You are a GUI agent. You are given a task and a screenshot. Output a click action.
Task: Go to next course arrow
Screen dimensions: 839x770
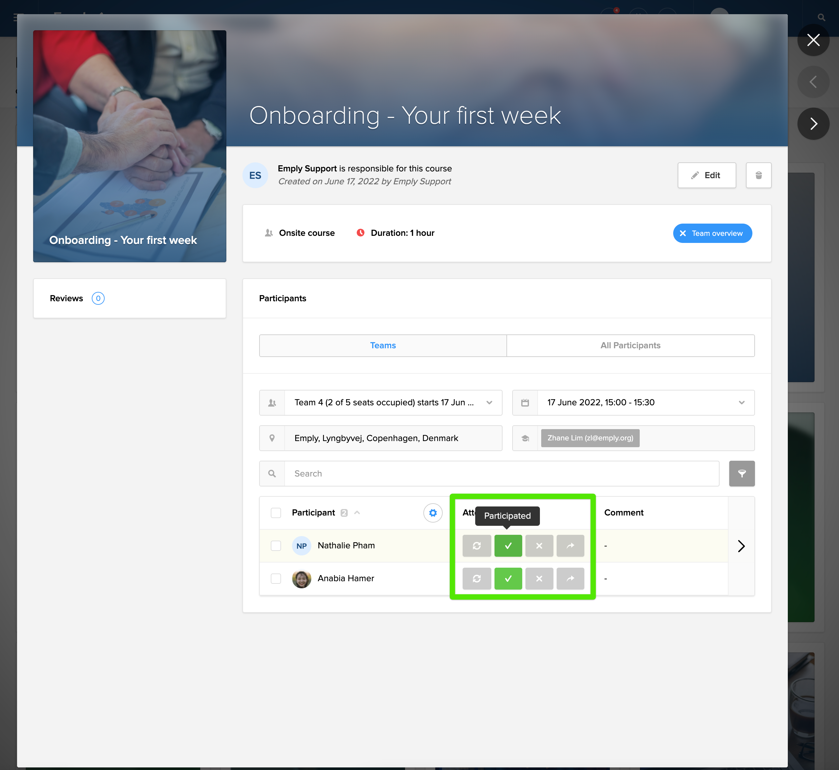tap(813, 124)
